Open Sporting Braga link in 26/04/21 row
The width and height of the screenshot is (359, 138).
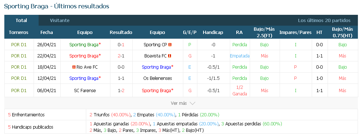tap(85, 45)
